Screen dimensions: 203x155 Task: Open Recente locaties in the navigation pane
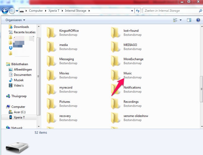25,32
